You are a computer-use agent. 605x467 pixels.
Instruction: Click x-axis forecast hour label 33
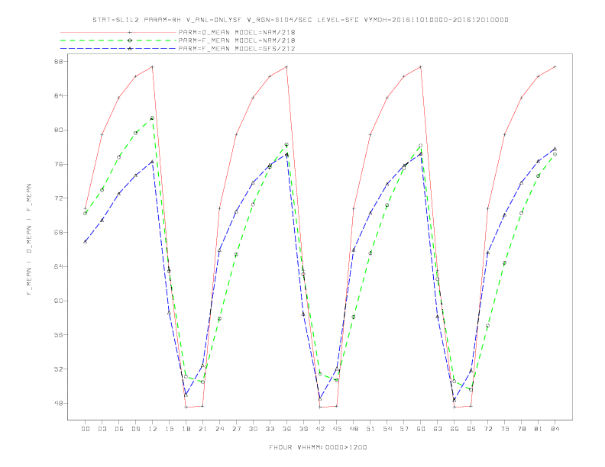coord(270,429)
